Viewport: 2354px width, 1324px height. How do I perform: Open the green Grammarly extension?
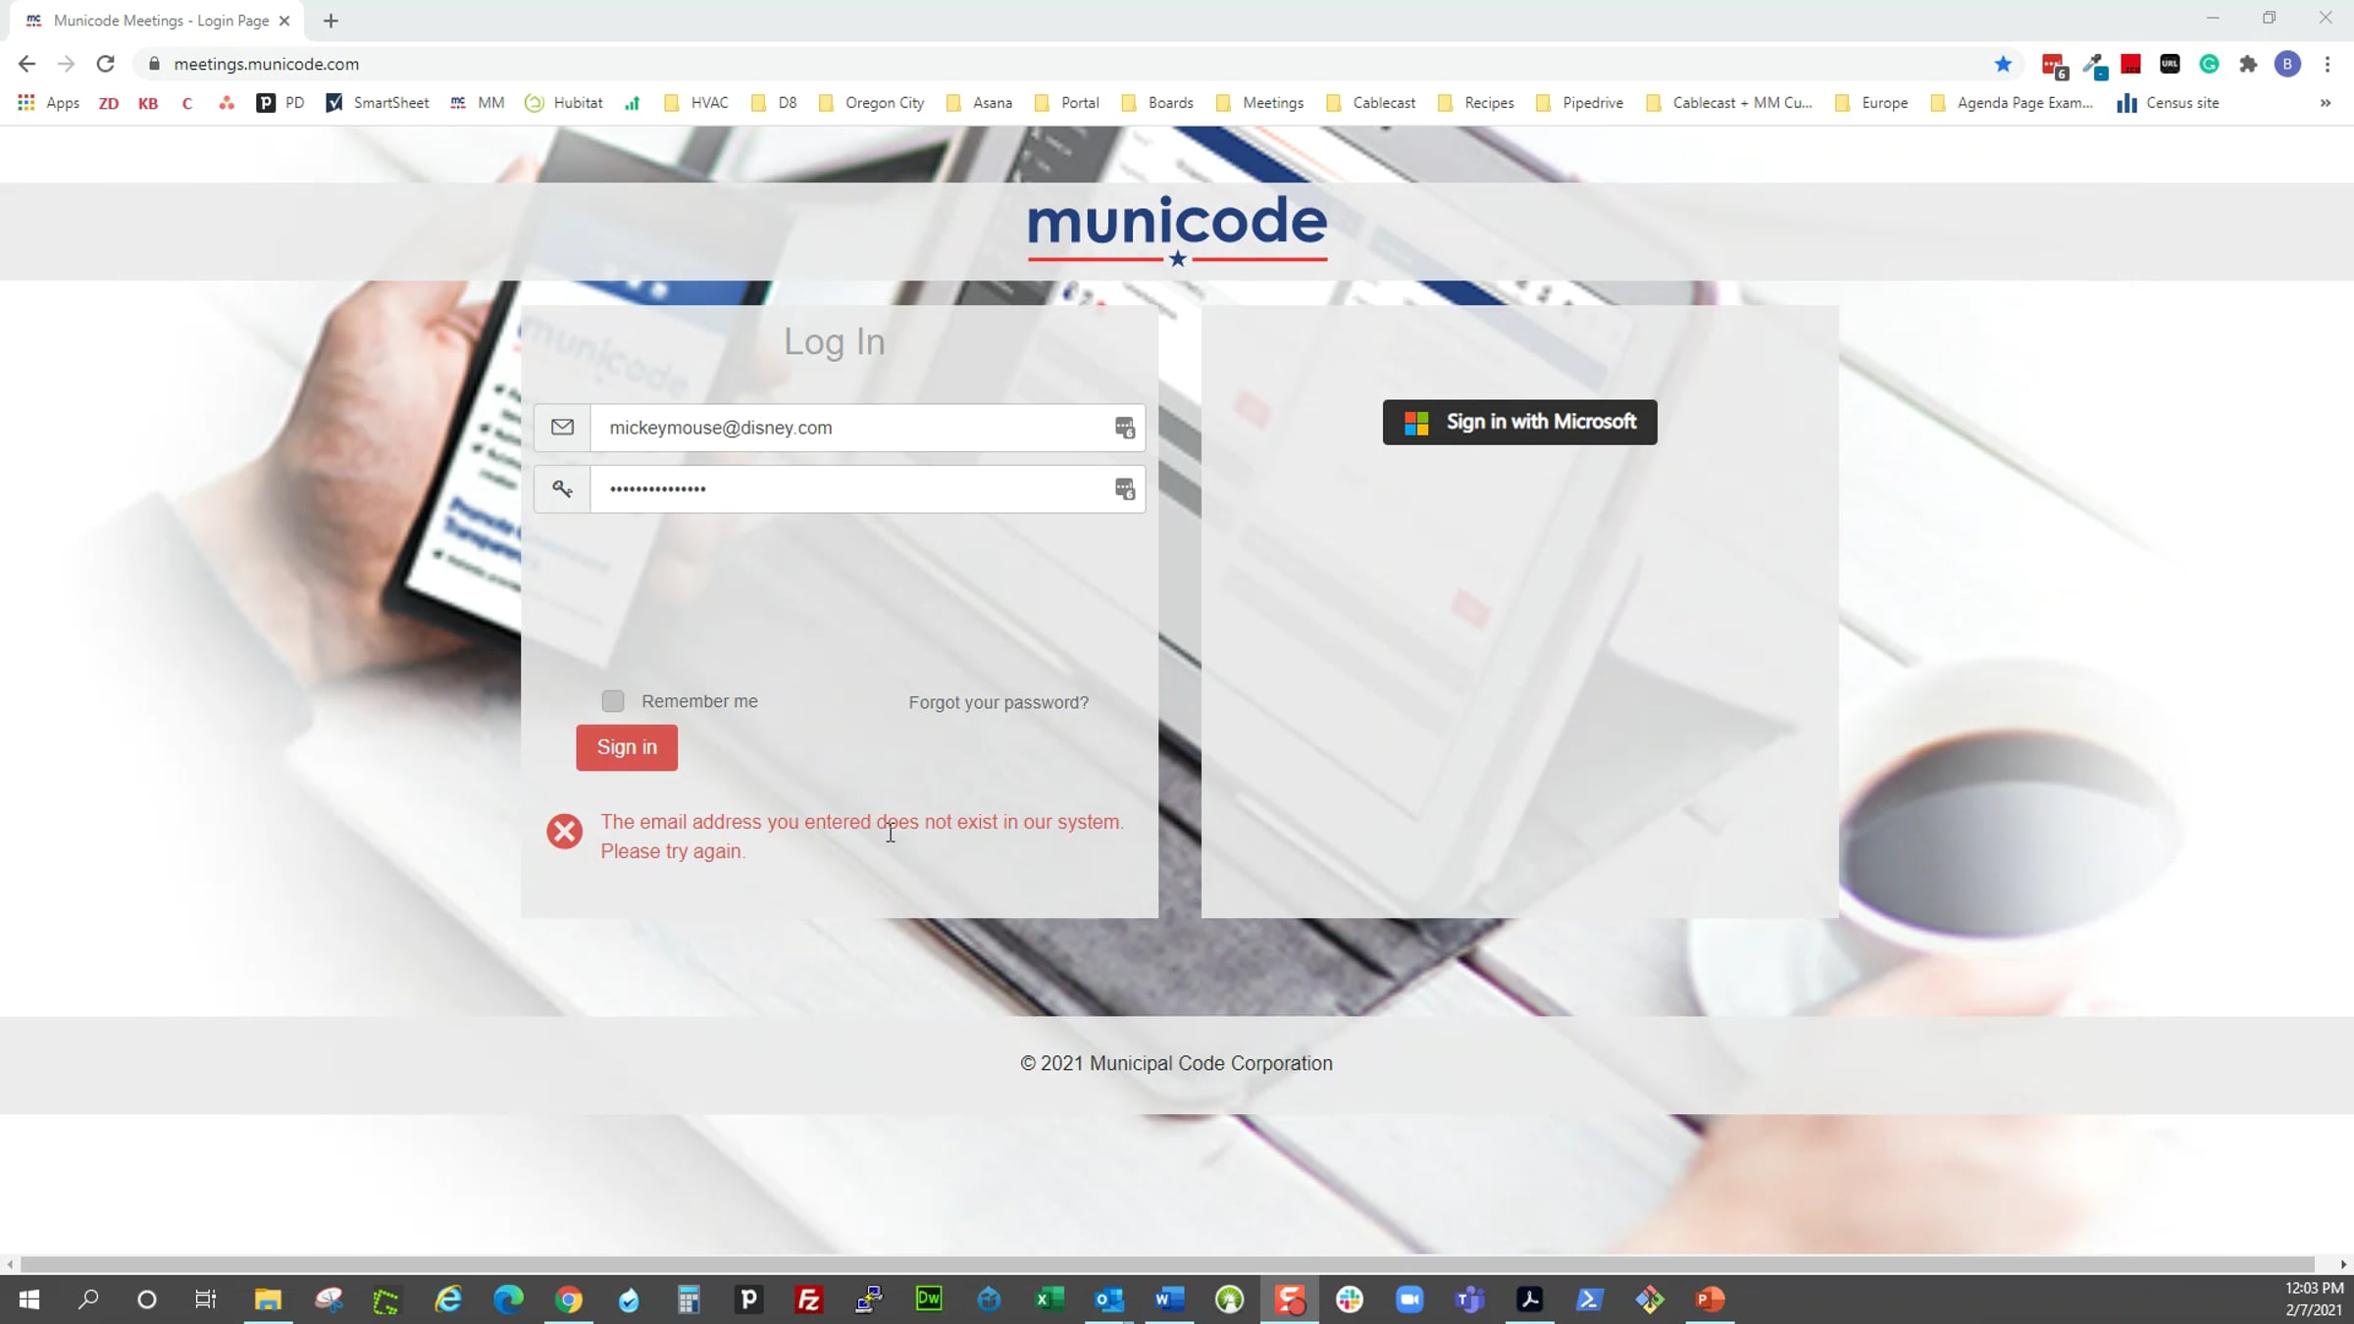[2209, 64]
